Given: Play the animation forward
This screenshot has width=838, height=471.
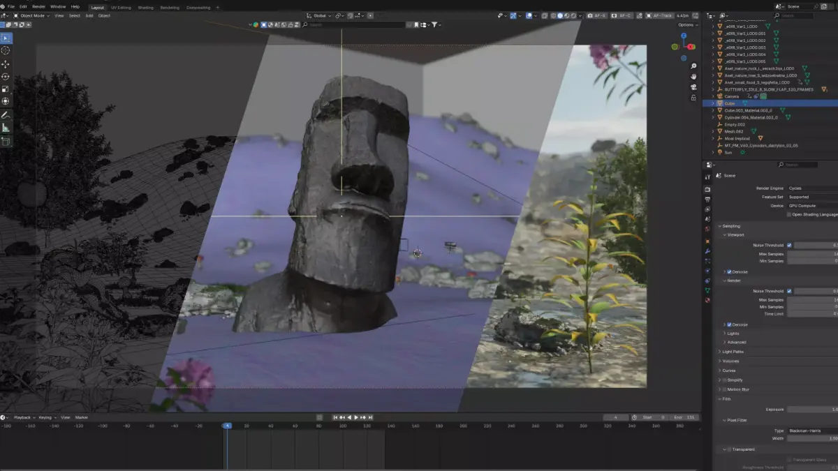Looking at the screenshot, I should click(x=355, y=417).
